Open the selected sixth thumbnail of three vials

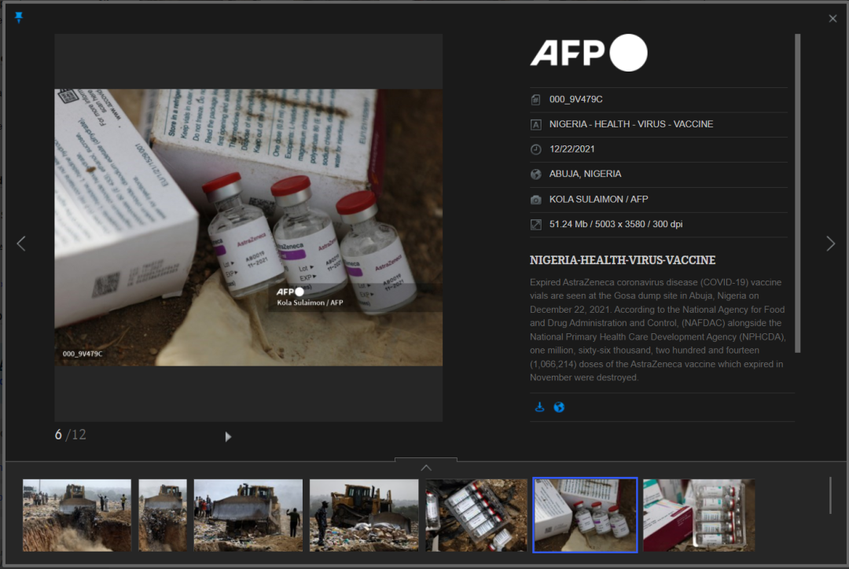coord(586,515)
